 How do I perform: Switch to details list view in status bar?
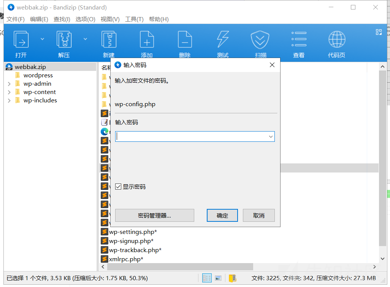point(207,278)
